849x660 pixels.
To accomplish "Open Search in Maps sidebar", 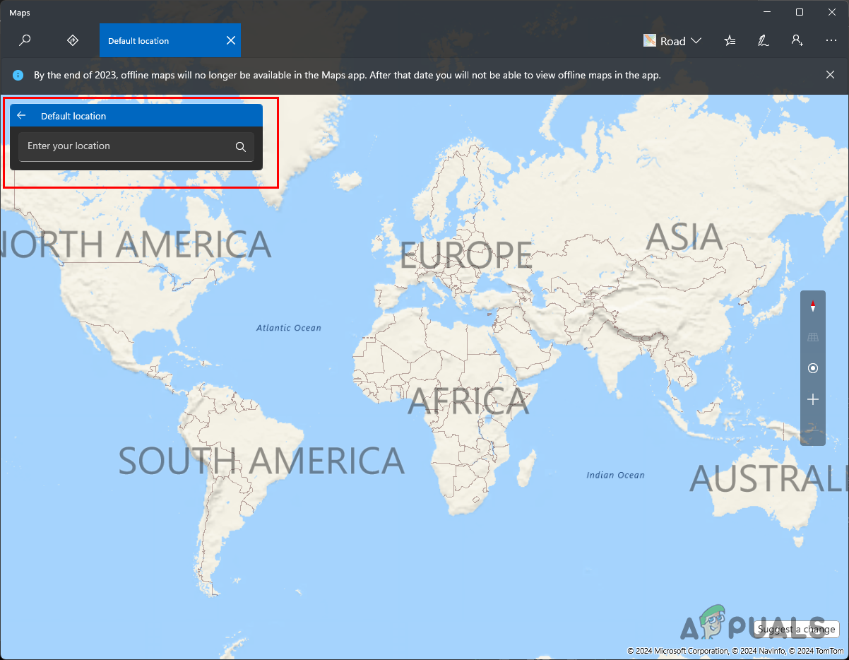I will [x=25, y=40].
